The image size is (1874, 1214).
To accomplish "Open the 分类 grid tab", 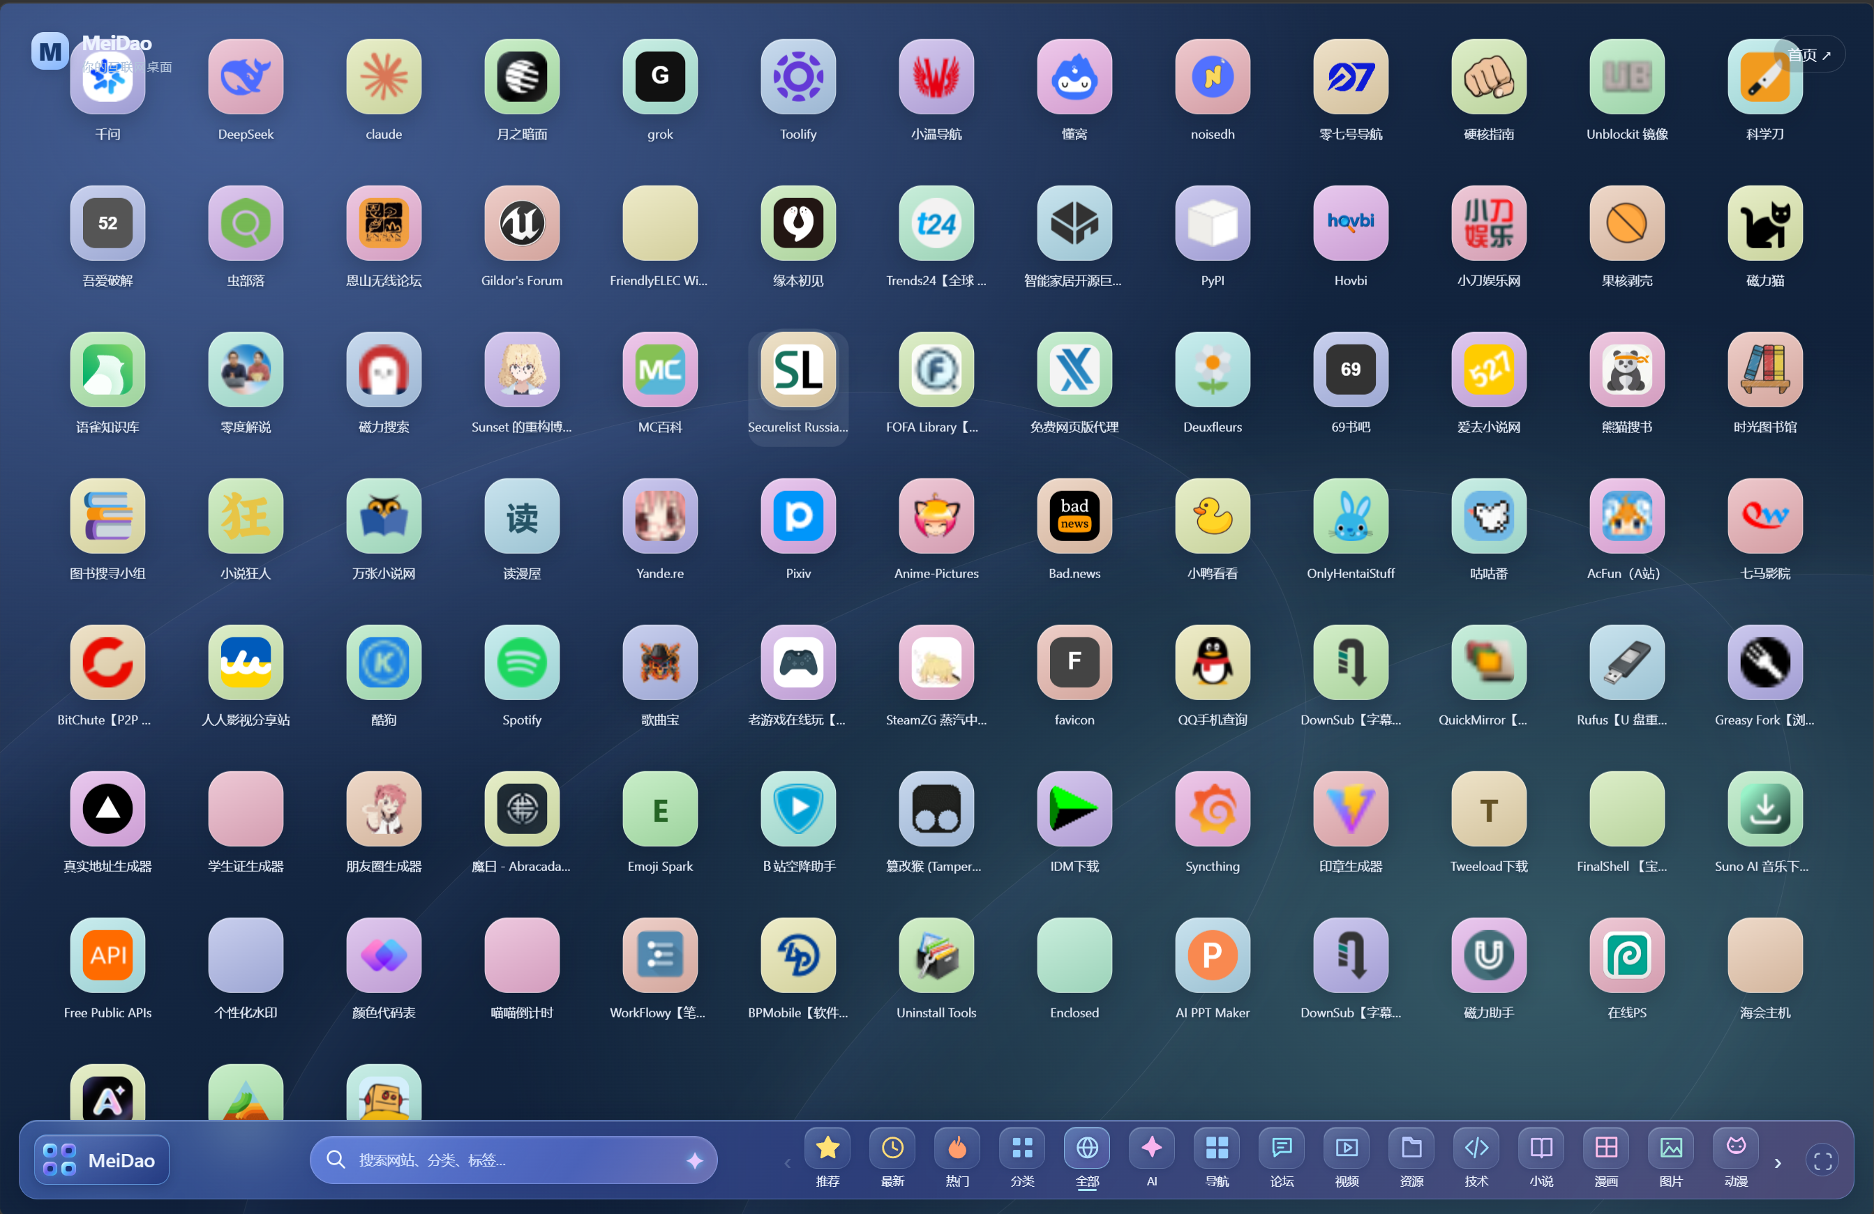I will [1022, 1159].
